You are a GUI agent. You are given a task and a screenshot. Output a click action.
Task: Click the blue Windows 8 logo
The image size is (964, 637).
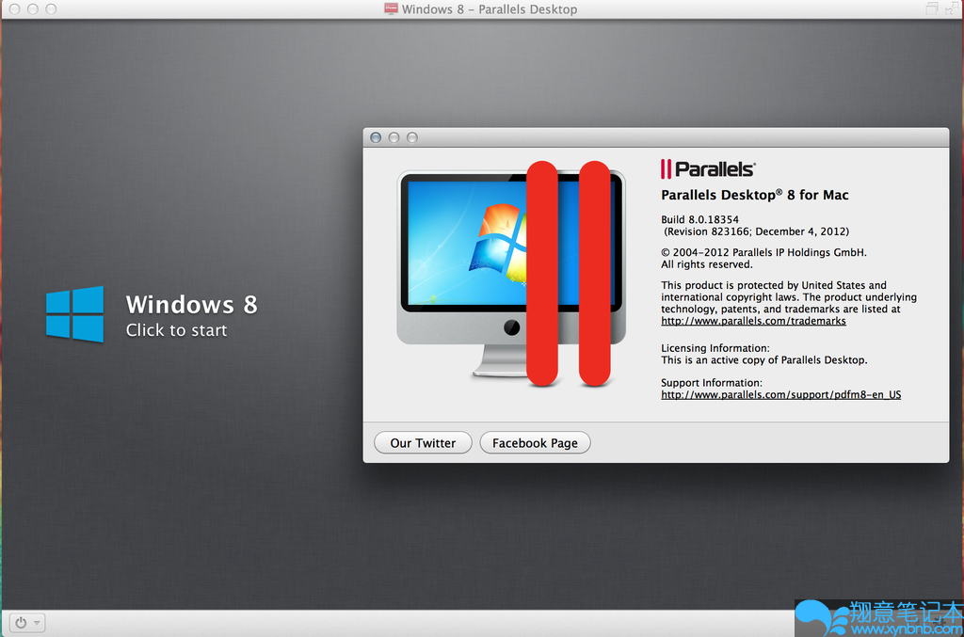pos(74,313)
